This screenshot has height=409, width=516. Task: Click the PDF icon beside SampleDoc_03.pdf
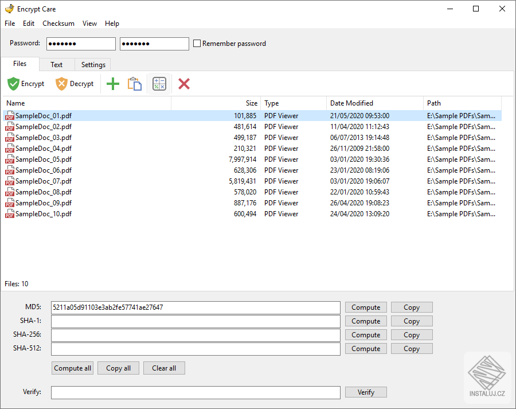pyautogui.click(x=9, y=137)
